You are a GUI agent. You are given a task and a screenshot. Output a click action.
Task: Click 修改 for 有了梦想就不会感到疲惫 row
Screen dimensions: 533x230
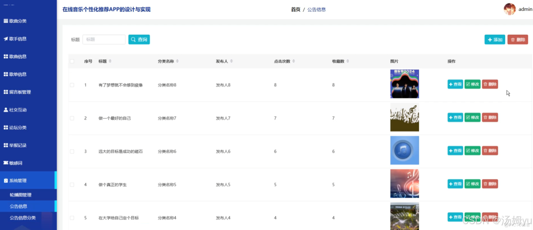tap(473, 84)
